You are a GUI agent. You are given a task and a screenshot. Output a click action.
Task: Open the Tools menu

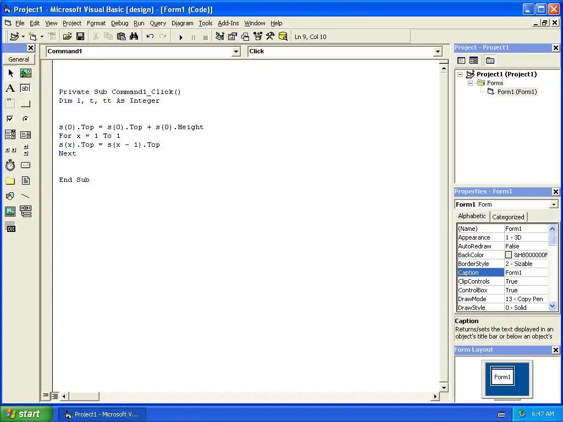click(x=206, y=23)
